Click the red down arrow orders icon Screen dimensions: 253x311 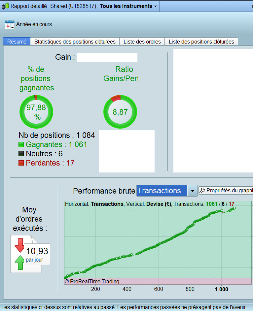pos(19,245)
